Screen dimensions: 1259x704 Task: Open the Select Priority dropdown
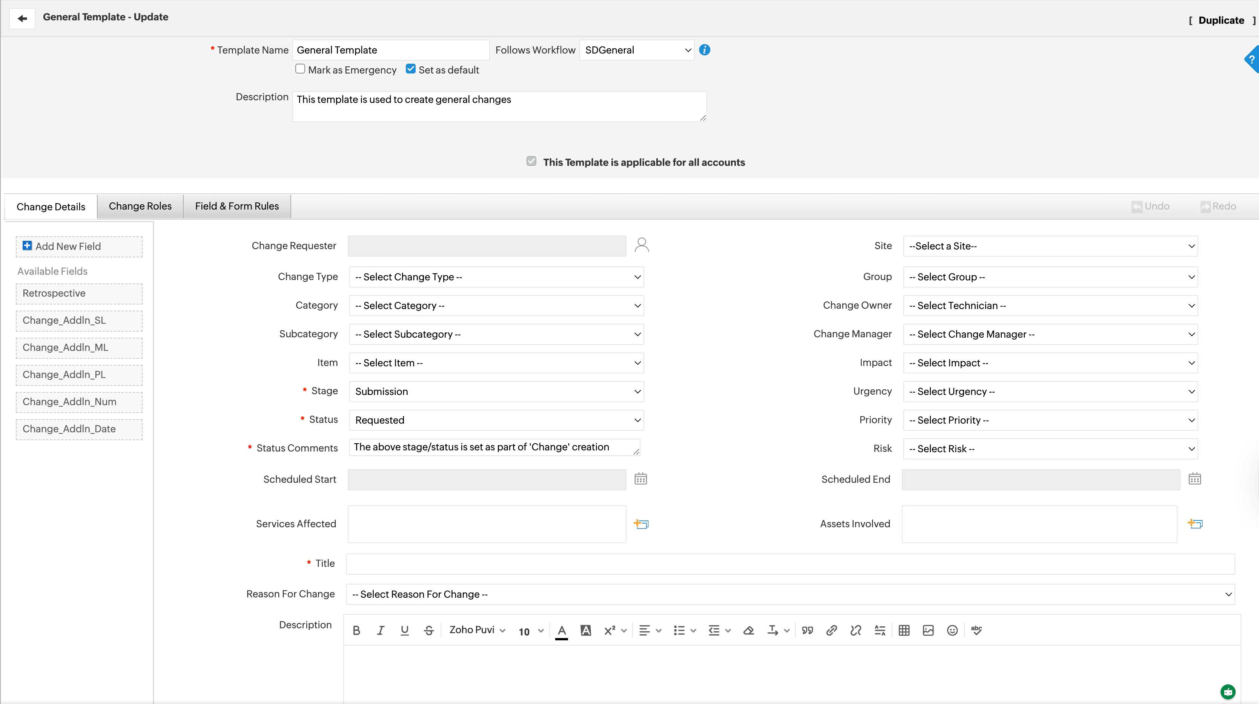click(1050, 420)
